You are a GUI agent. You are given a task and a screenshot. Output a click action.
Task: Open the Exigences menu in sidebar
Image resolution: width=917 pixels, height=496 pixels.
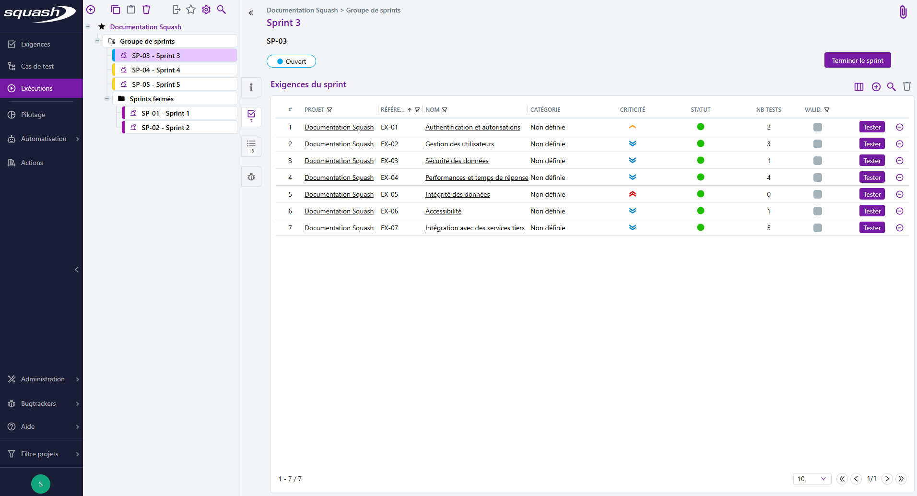35,44
